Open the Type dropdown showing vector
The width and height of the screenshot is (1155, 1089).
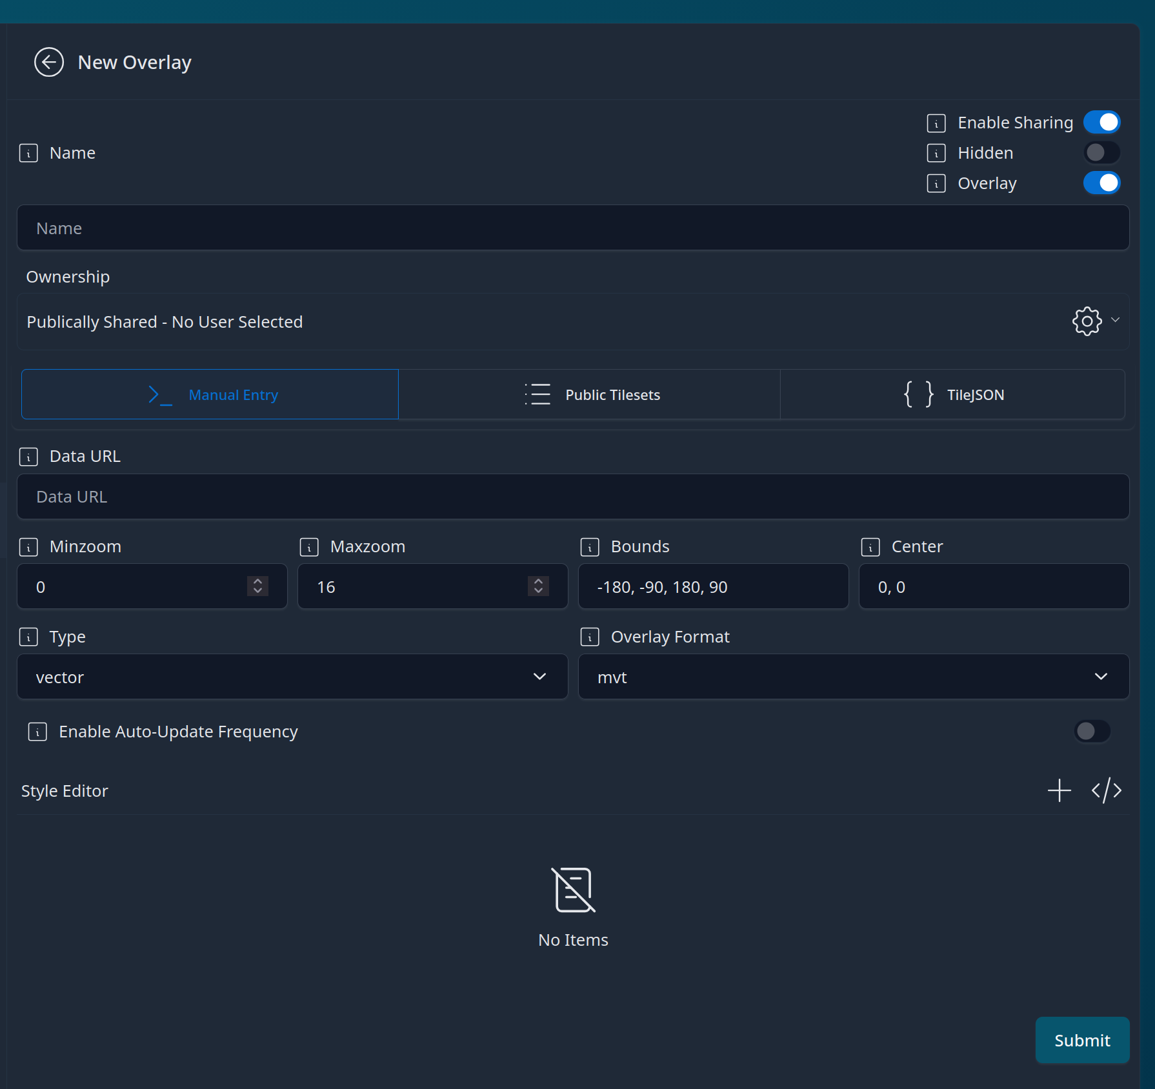pos(292,677)
